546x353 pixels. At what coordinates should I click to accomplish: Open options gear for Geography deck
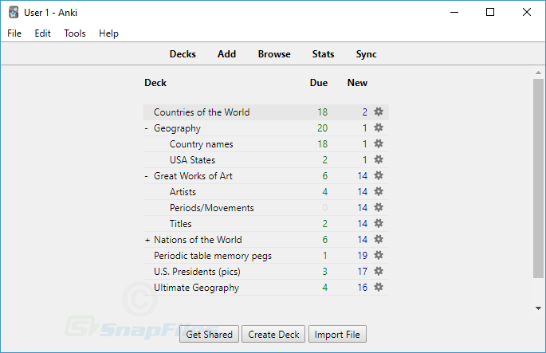pyautogui.click(x=379, y=127)
